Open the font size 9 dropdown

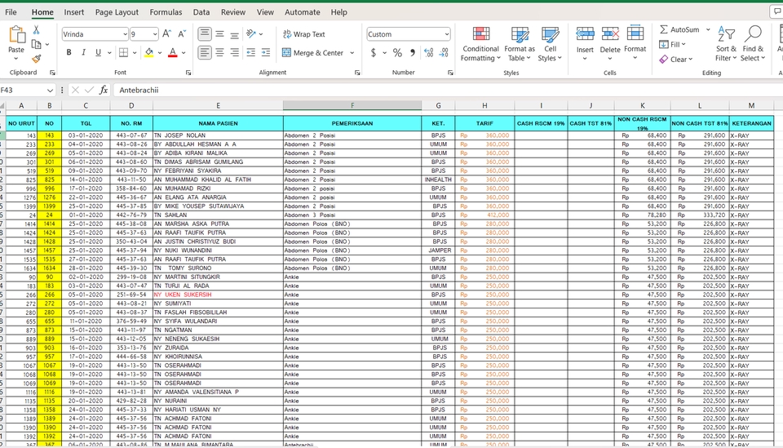[x=155, y=34]
